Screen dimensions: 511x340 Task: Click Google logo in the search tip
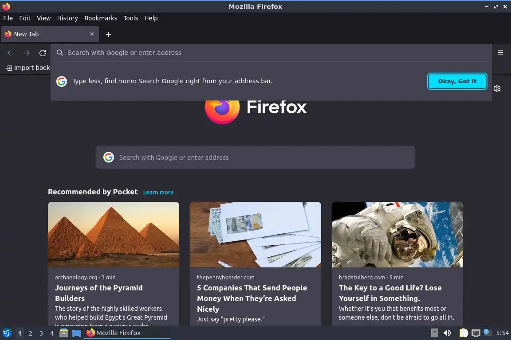[x=62, y=81]
